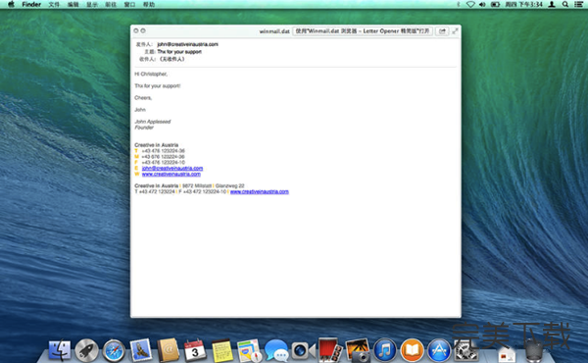
Task: Open Calendar icon showing 3
Action: tap(195, 350)
